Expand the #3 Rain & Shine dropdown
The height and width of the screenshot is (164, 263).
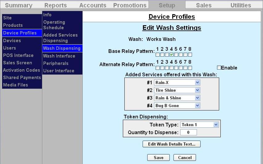(177, 98)
